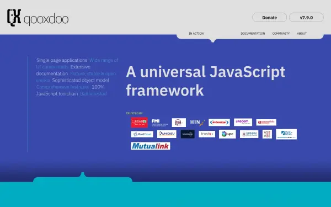The image size is (331, 207).
Task: Click the red logo first in trusted-by row
Action: (140, 123)
